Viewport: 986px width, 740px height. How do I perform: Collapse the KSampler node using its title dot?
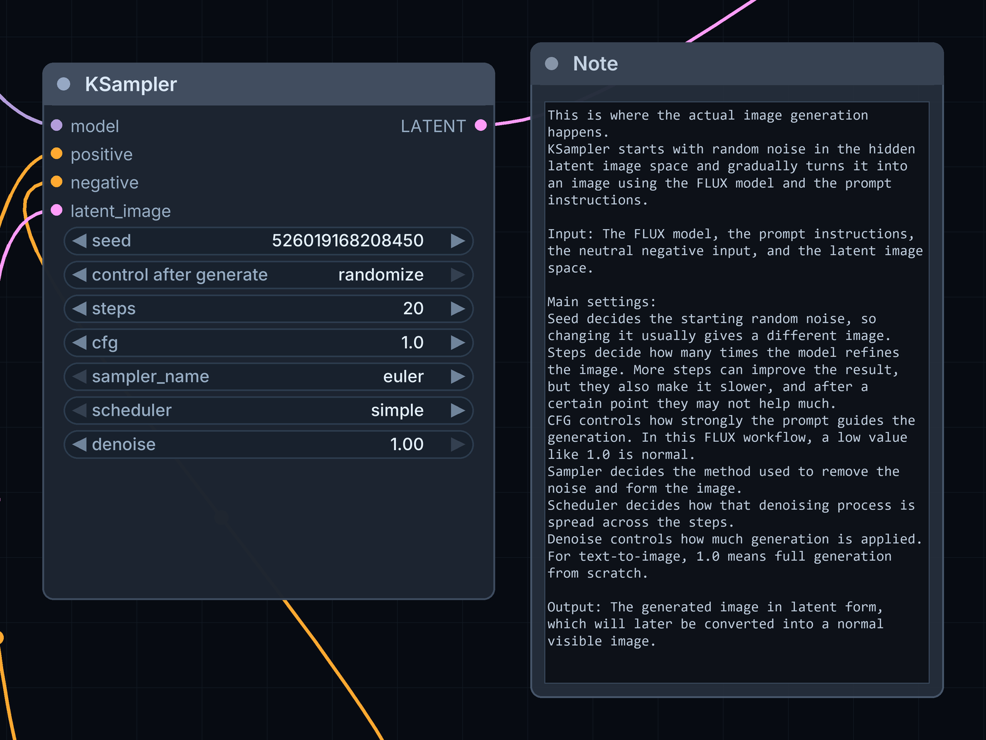pyautogui.click(x=63, y=84)
